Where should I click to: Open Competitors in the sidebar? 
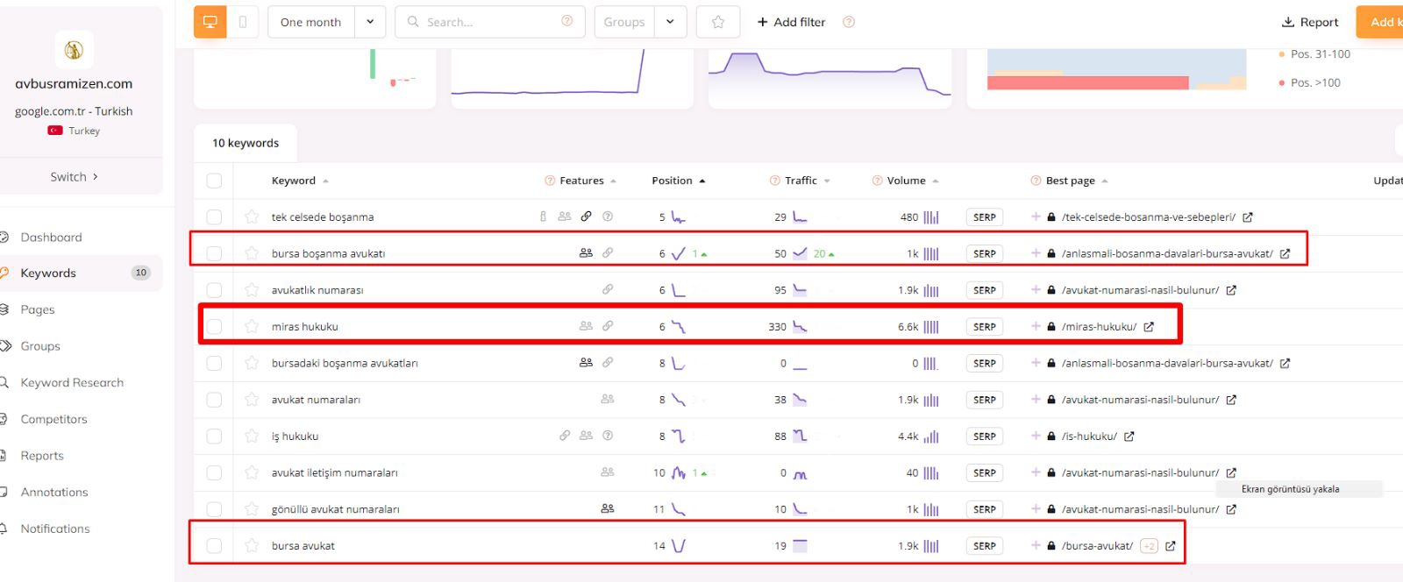(x=54, y=419)
